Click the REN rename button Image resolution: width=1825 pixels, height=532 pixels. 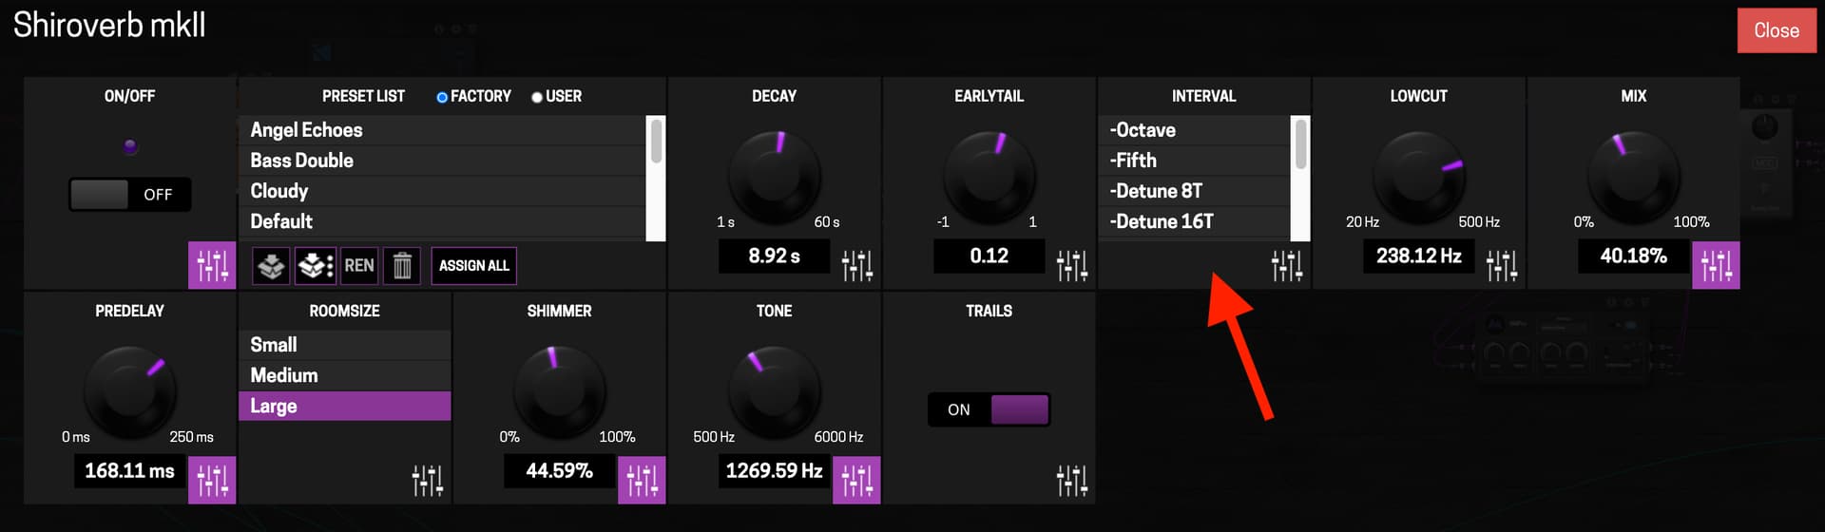(358, 266)
